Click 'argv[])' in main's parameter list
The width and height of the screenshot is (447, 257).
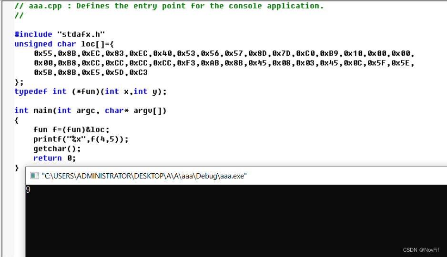[150, 110]
